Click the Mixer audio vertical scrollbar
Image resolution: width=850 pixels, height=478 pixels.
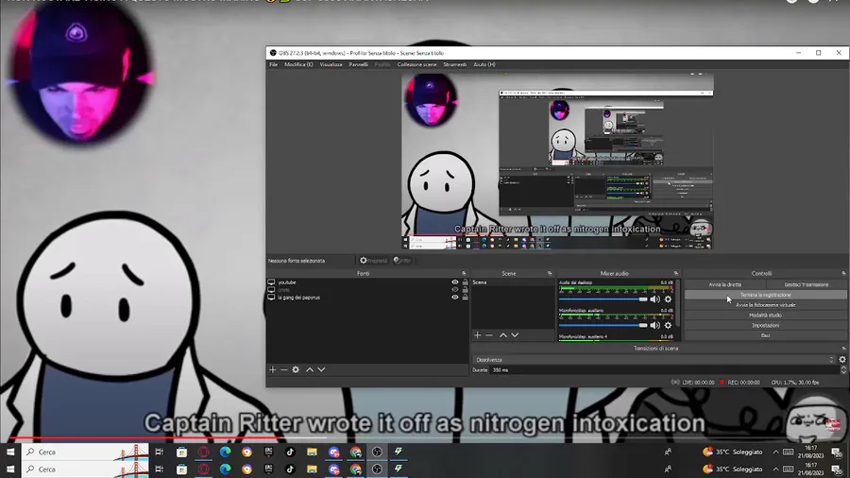point(678,303)
